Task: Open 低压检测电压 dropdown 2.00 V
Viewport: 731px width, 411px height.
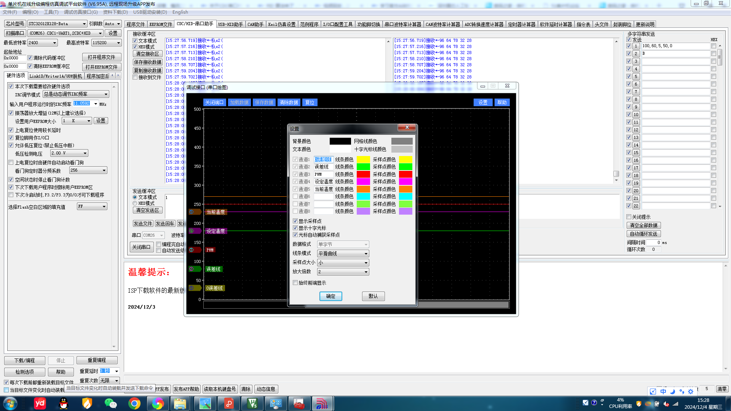Action: point(69,153)
